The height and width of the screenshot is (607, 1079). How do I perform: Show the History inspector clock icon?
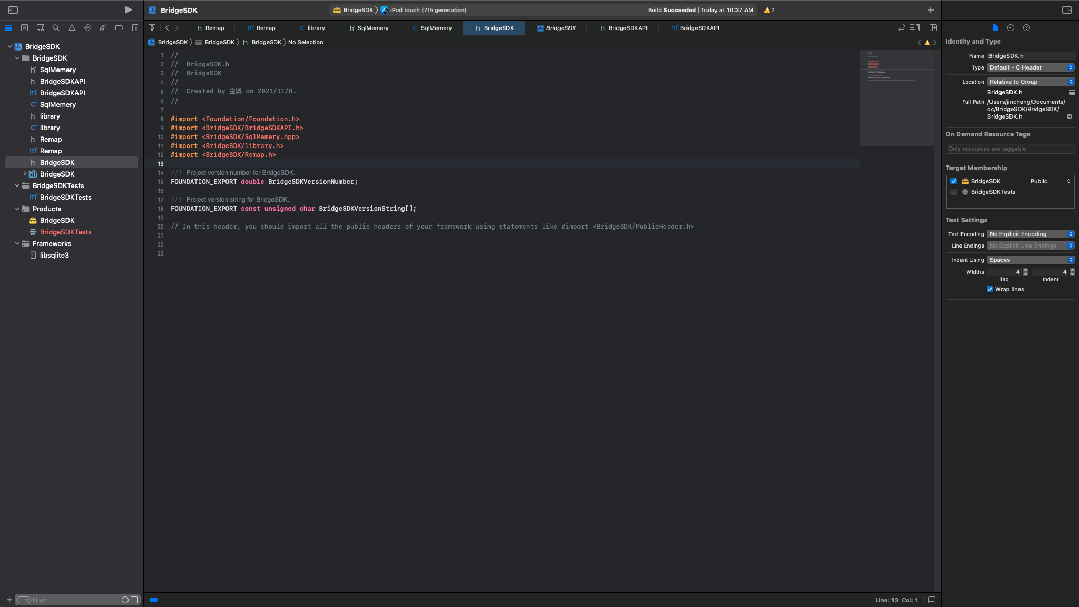[x=1011, y=28]
